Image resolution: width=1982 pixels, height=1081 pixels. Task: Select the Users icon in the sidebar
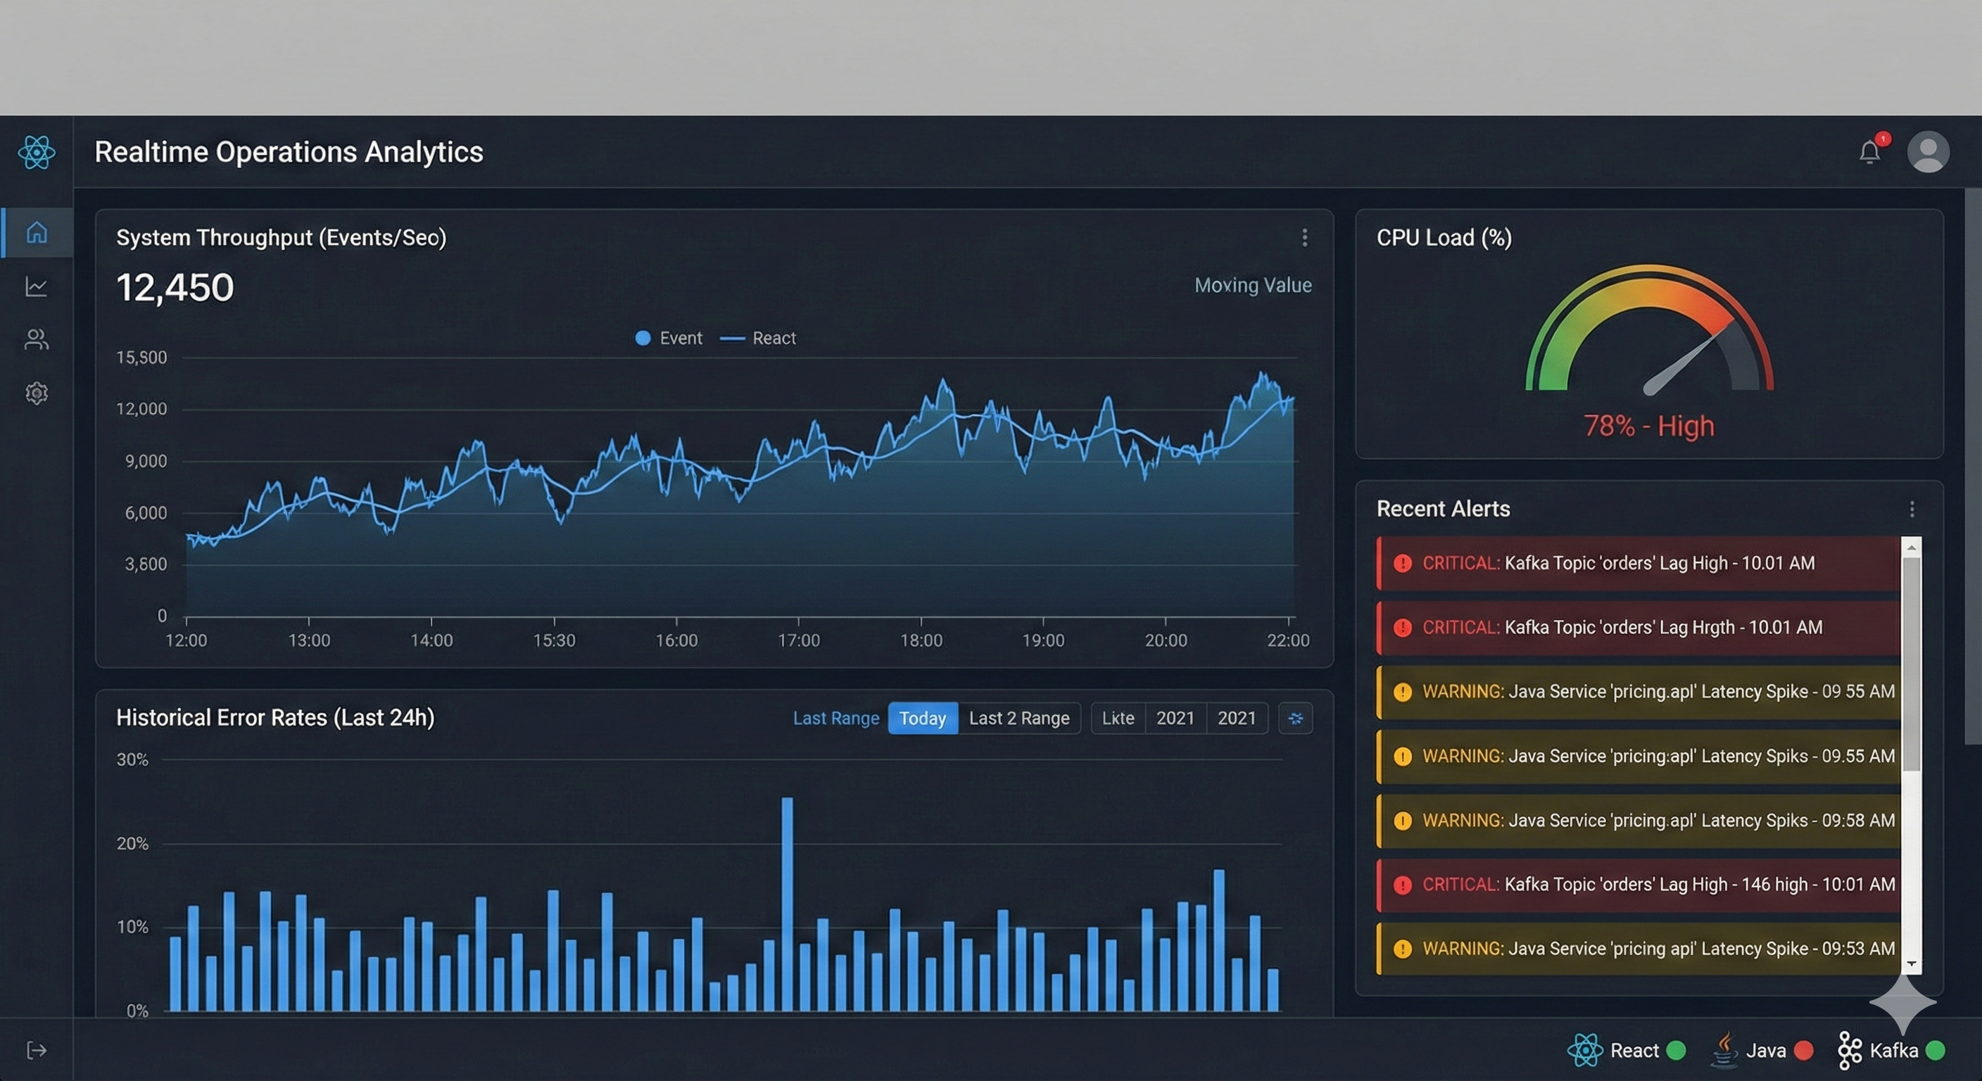(x=36, y=339)
